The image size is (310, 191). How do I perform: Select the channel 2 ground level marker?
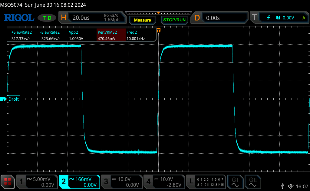(3, 99)
